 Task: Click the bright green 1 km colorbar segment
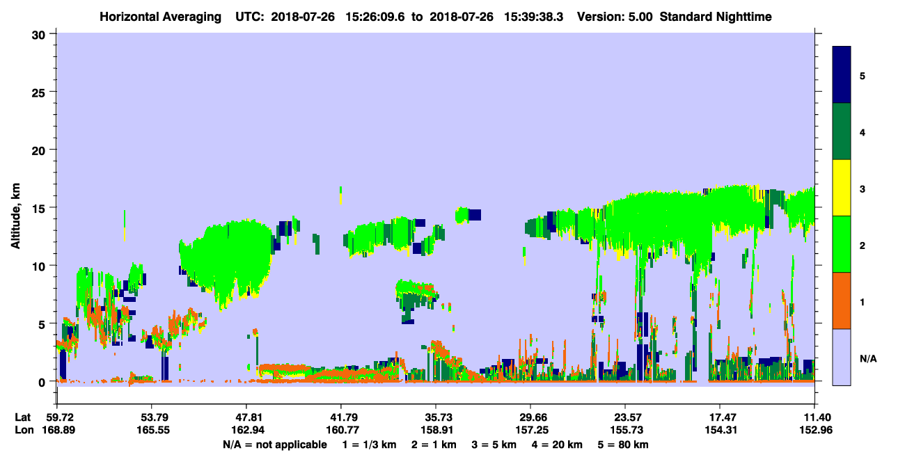click(842, 244)
